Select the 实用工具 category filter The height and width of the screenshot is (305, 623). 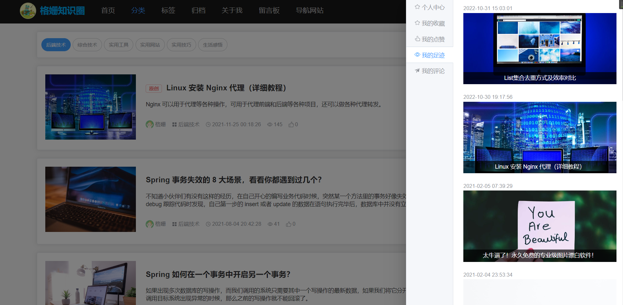119,45
